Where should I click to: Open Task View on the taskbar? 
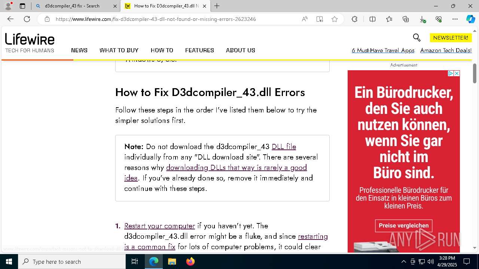[x=135, y=262]
